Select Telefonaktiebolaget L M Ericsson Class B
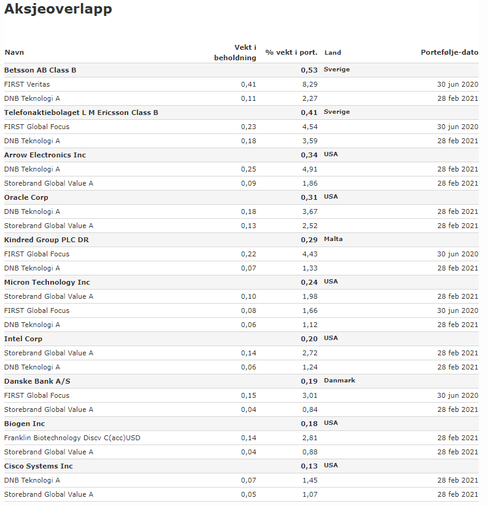This screenshot has height=506, width=488. pos(81,113)
